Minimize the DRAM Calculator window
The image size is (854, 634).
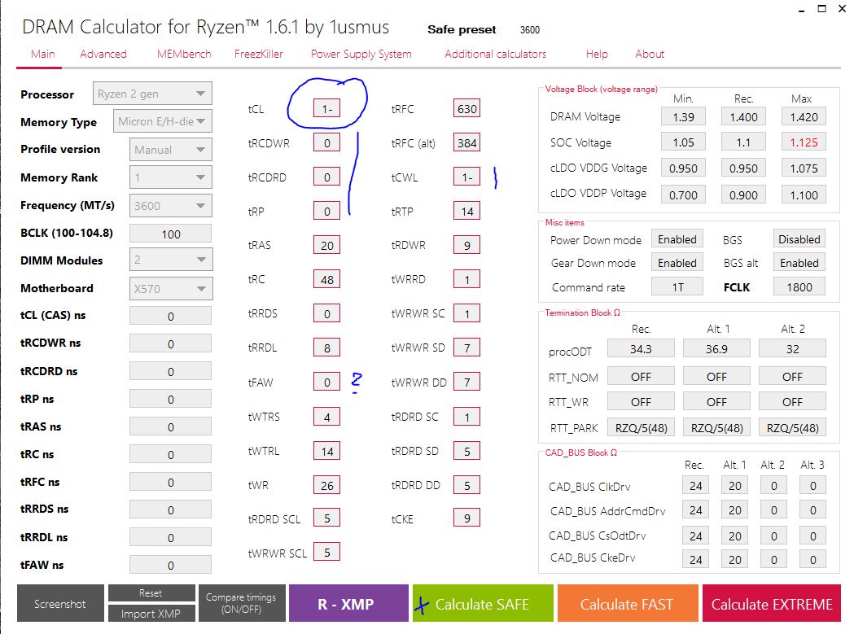click(802, 9)
